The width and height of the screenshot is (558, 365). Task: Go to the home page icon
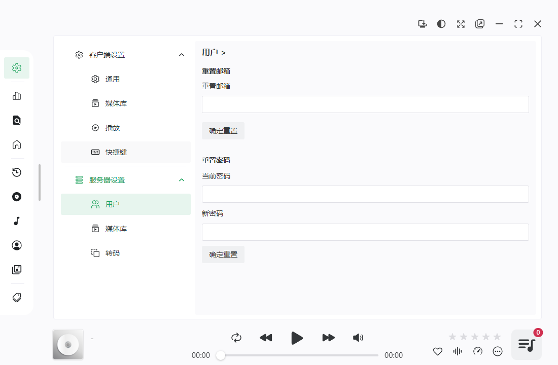(x=16, y=144)
